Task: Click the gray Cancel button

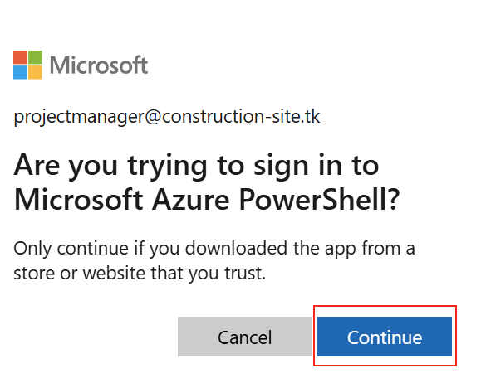Action: (x=245, y=337)
